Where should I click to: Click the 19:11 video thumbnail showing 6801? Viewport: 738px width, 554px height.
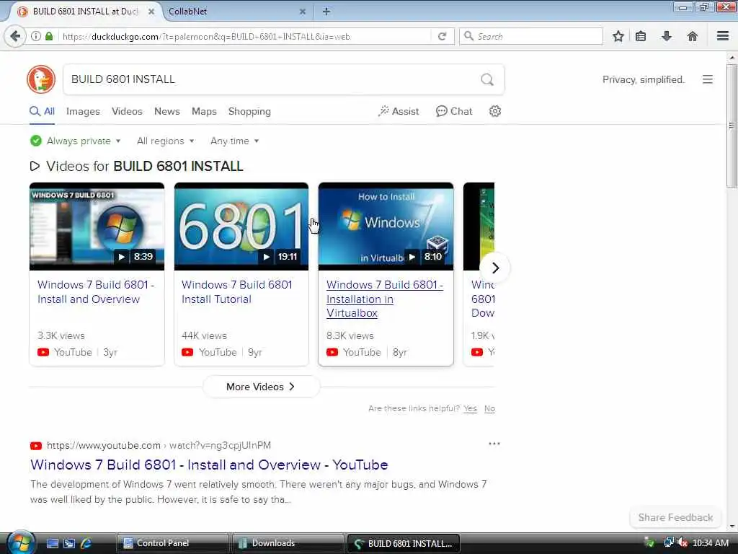[x=241, y=227]
